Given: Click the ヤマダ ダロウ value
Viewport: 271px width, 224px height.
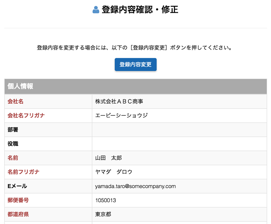Looking at the screenshot, I should [114, 172].
